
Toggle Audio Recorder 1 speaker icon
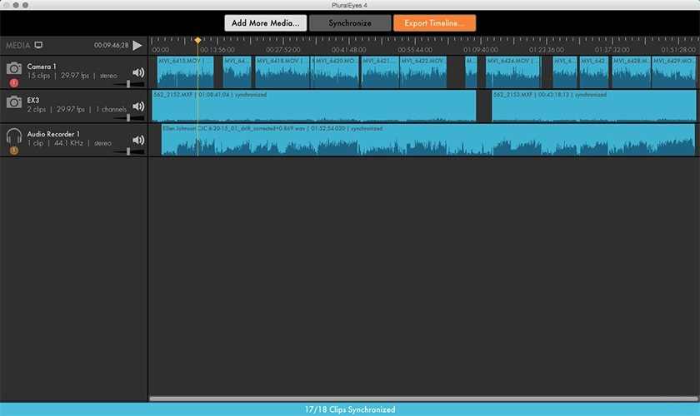[138, 140]
